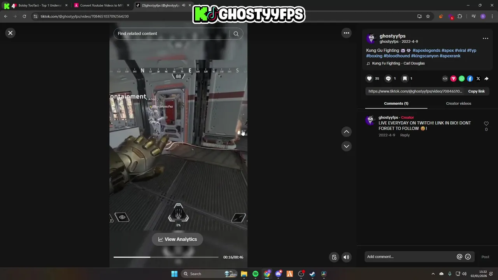Insert a mention with @ icon
498x280 pixels.
pyautogui.click(x=459, y=257)
